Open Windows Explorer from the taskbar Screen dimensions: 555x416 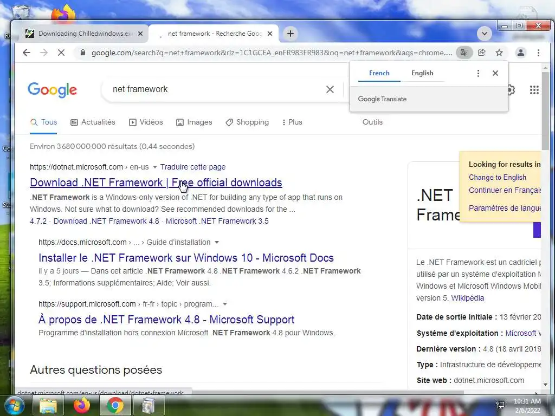point(48,405)
